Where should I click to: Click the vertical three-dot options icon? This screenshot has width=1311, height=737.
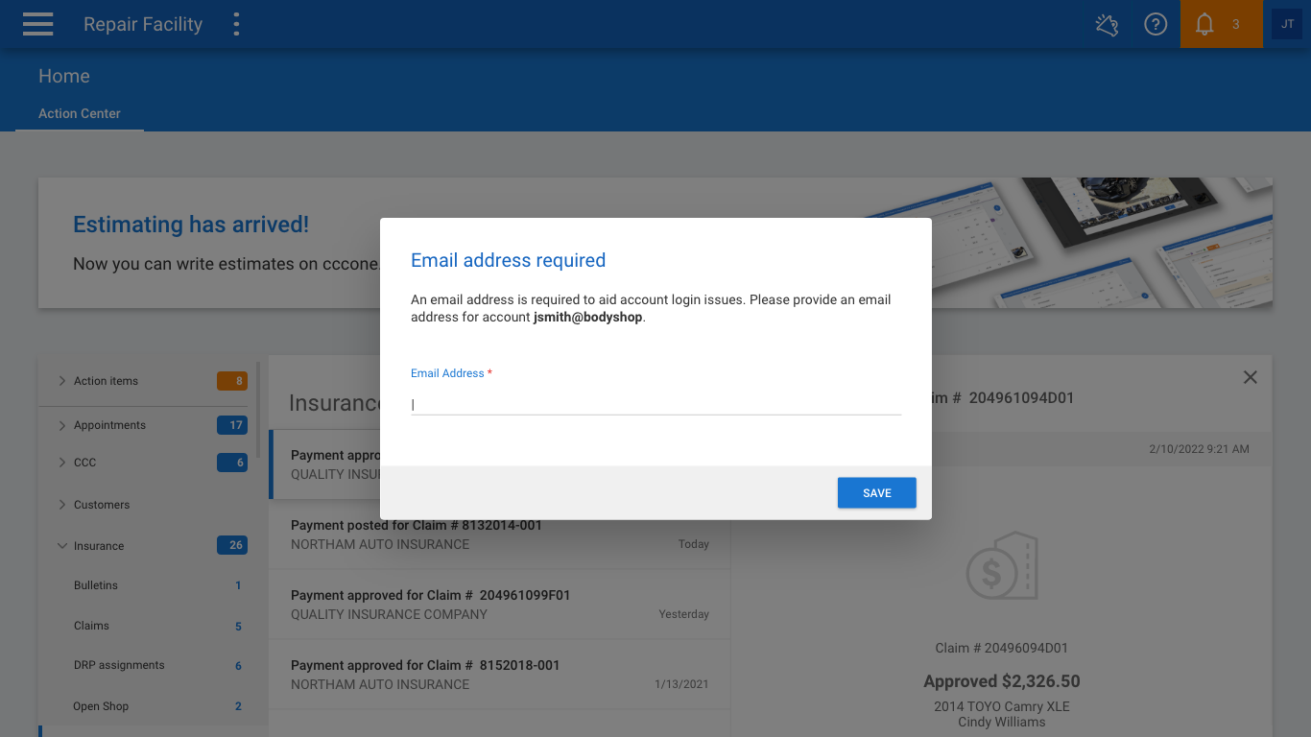(x=236, y=25)
